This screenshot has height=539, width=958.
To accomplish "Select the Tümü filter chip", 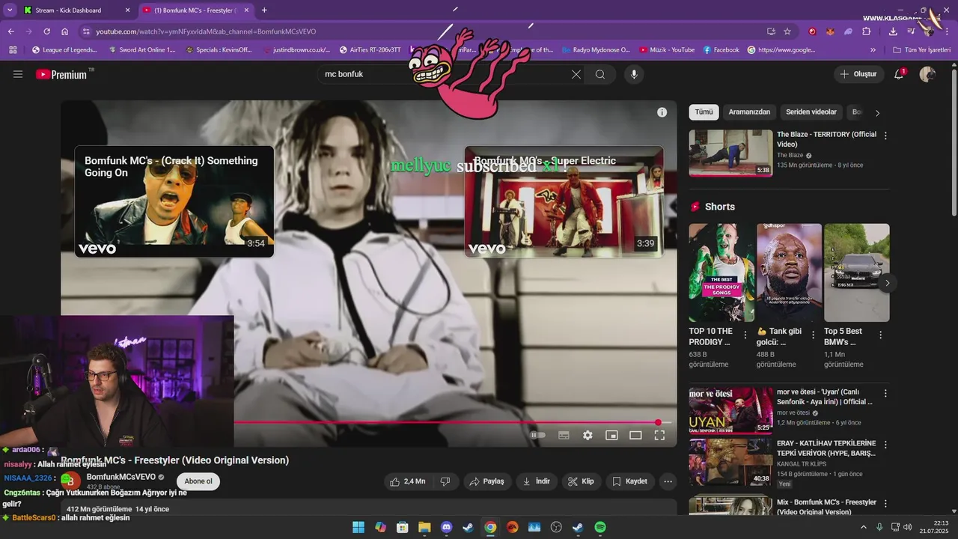I will click(704, 112).
